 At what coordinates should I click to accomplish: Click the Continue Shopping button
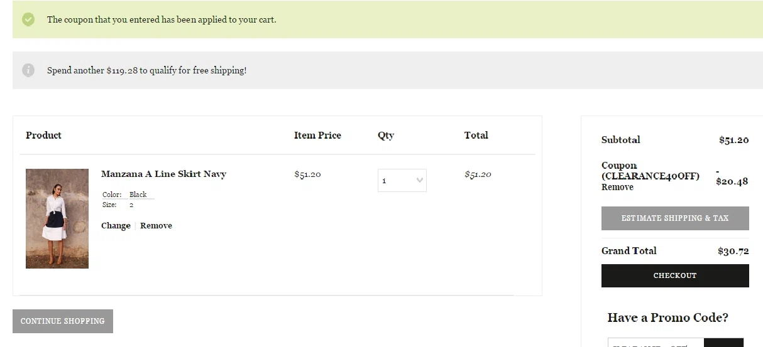click(63, 321)
